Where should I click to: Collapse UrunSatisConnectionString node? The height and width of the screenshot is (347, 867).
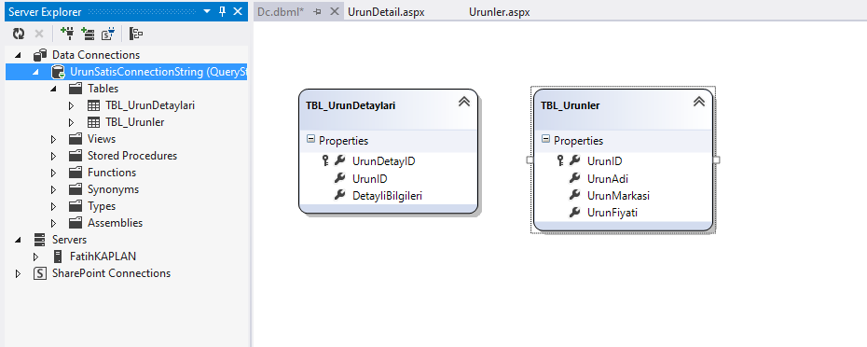point(36,72)
